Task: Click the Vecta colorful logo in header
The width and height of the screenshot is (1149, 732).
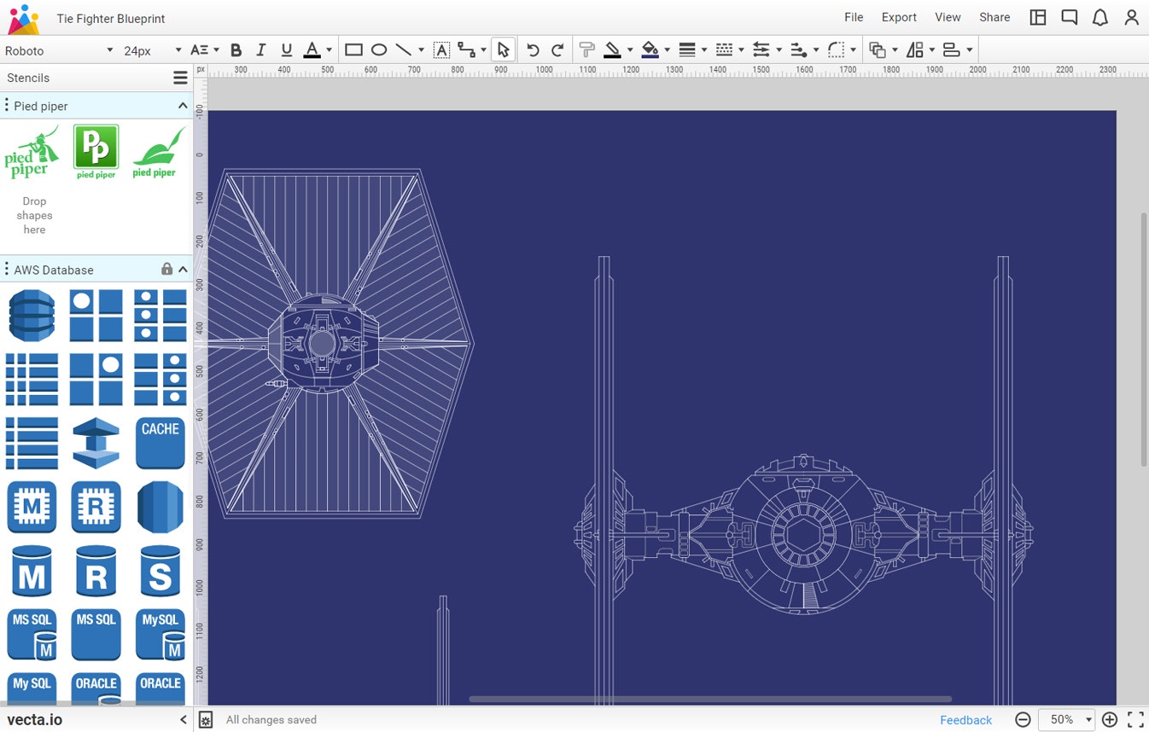Action: [x=24, y=19]
